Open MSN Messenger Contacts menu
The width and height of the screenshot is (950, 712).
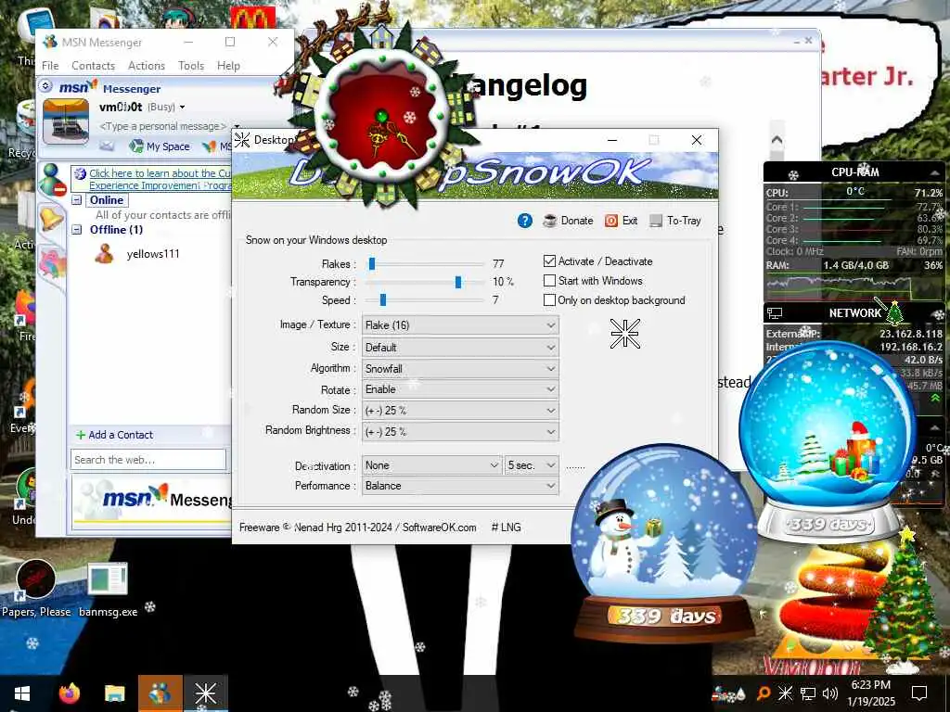click(94, 66)
